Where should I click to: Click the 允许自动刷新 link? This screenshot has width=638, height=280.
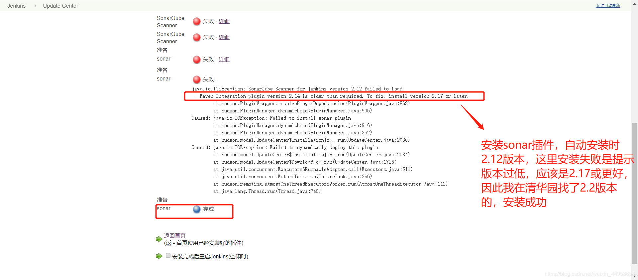pos(608,6)
